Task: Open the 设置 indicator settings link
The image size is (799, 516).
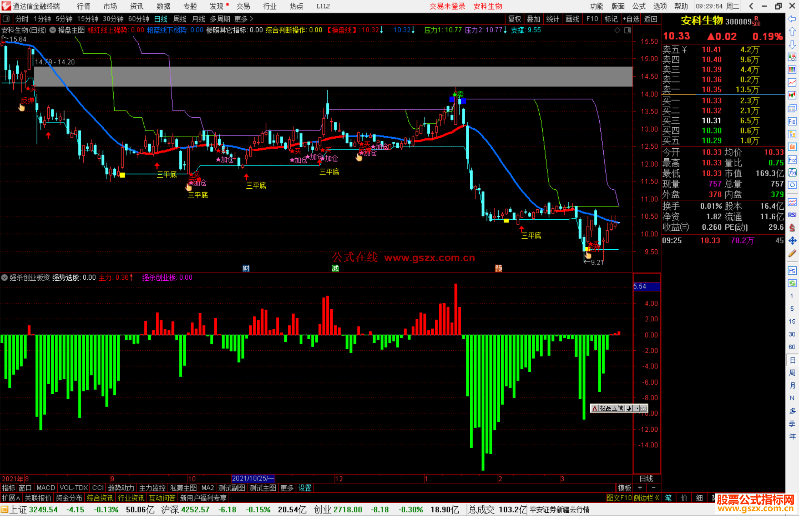Action: [305, 488]
